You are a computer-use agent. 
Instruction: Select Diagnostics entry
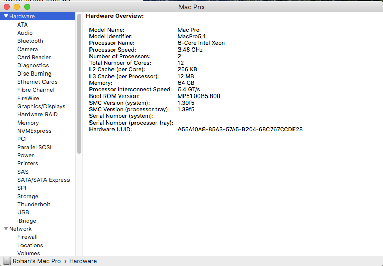tap(33, 65)
